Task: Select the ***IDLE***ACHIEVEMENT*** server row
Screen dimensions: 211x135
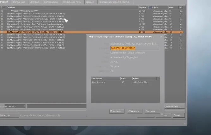Action: [92, 11]
